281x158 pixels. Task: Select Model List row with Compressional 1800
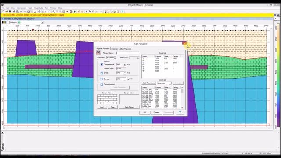pos(162,58)
